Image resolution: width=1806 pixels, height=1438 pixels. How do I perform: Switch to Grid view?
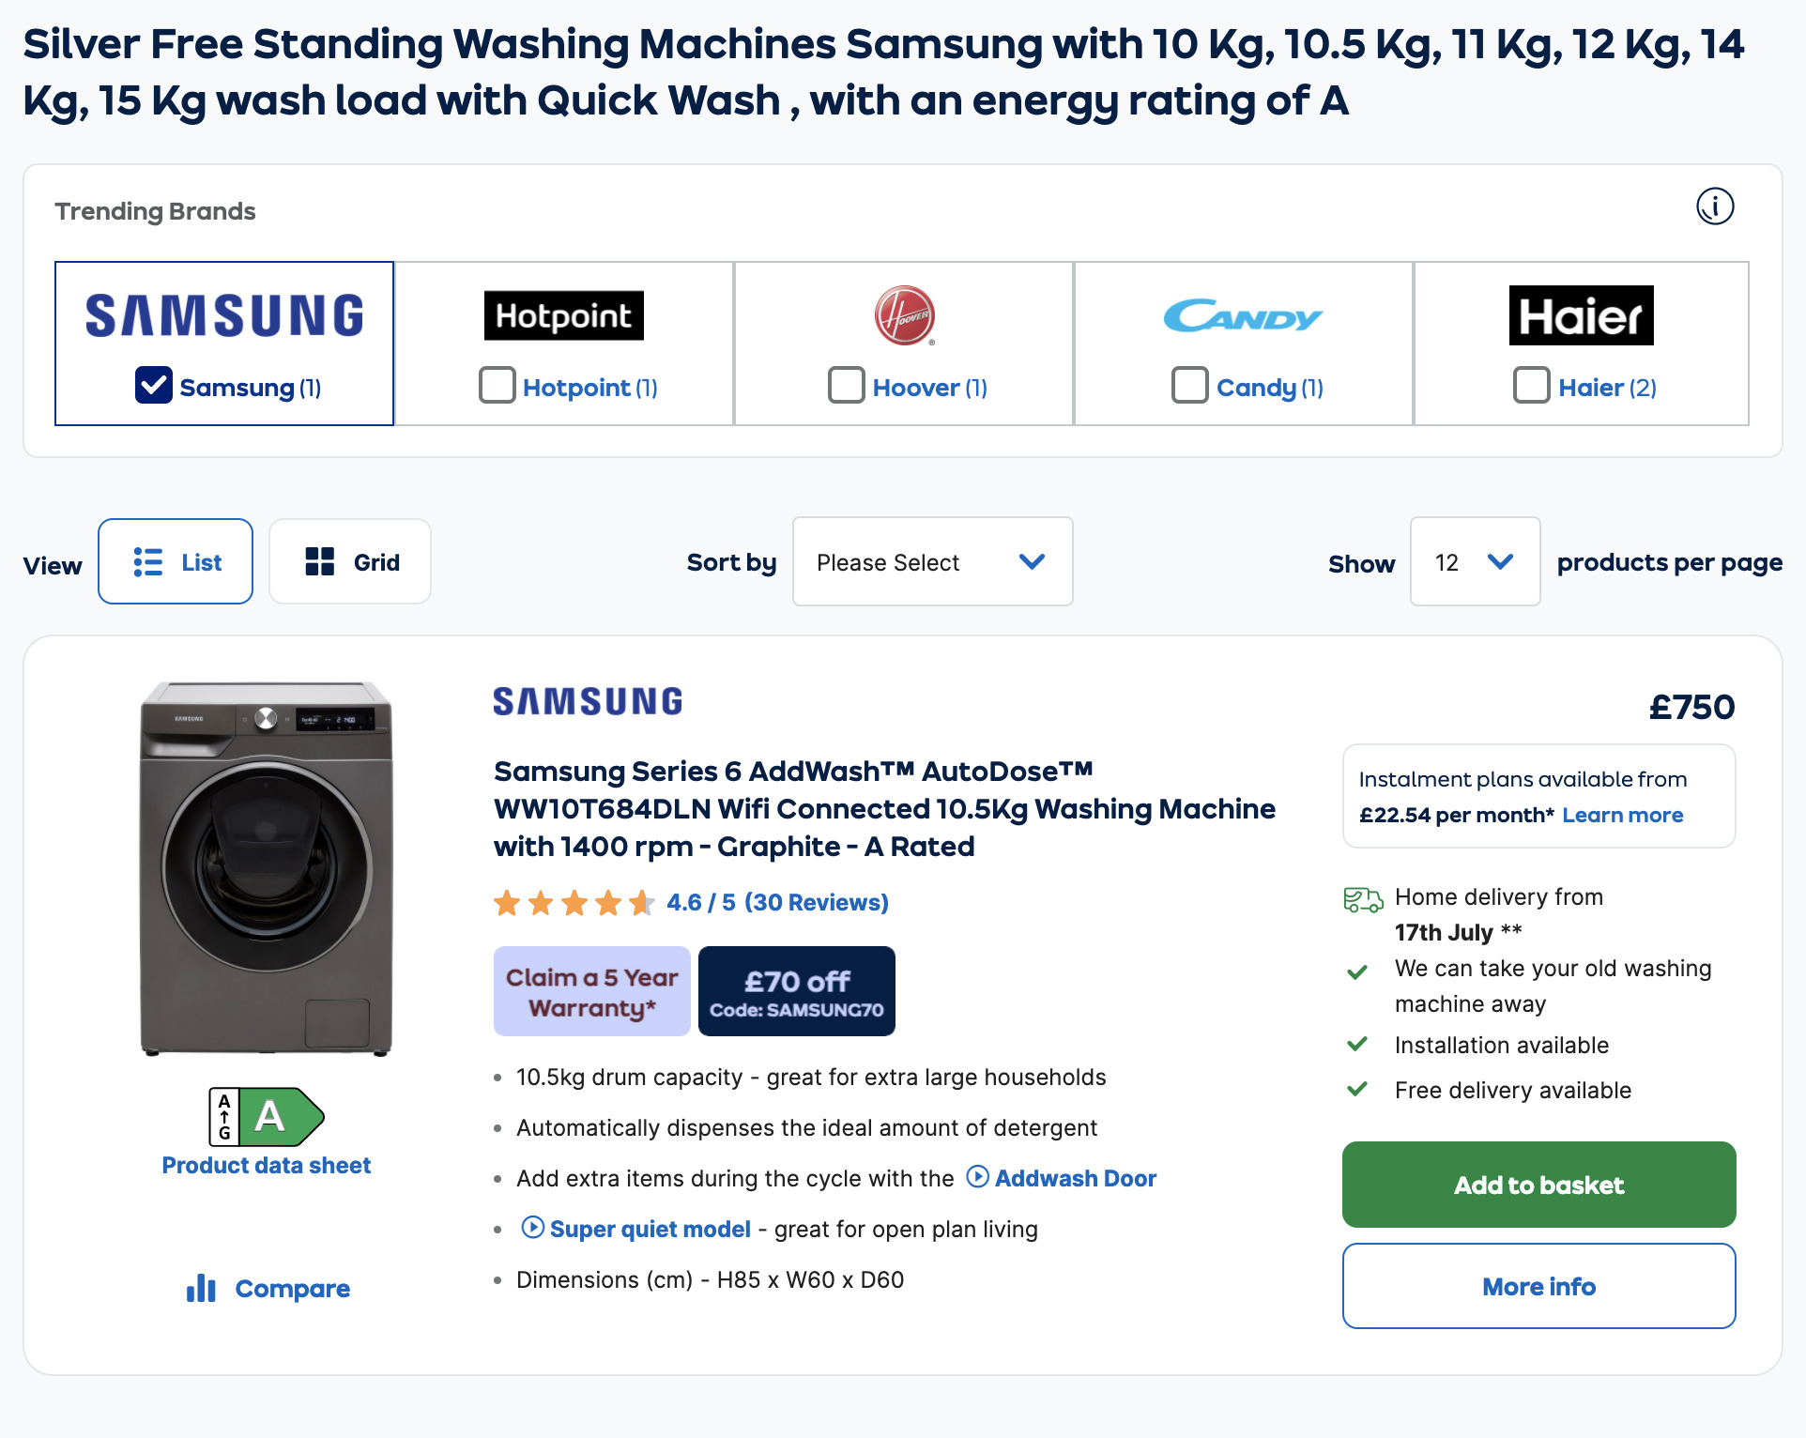350,562
